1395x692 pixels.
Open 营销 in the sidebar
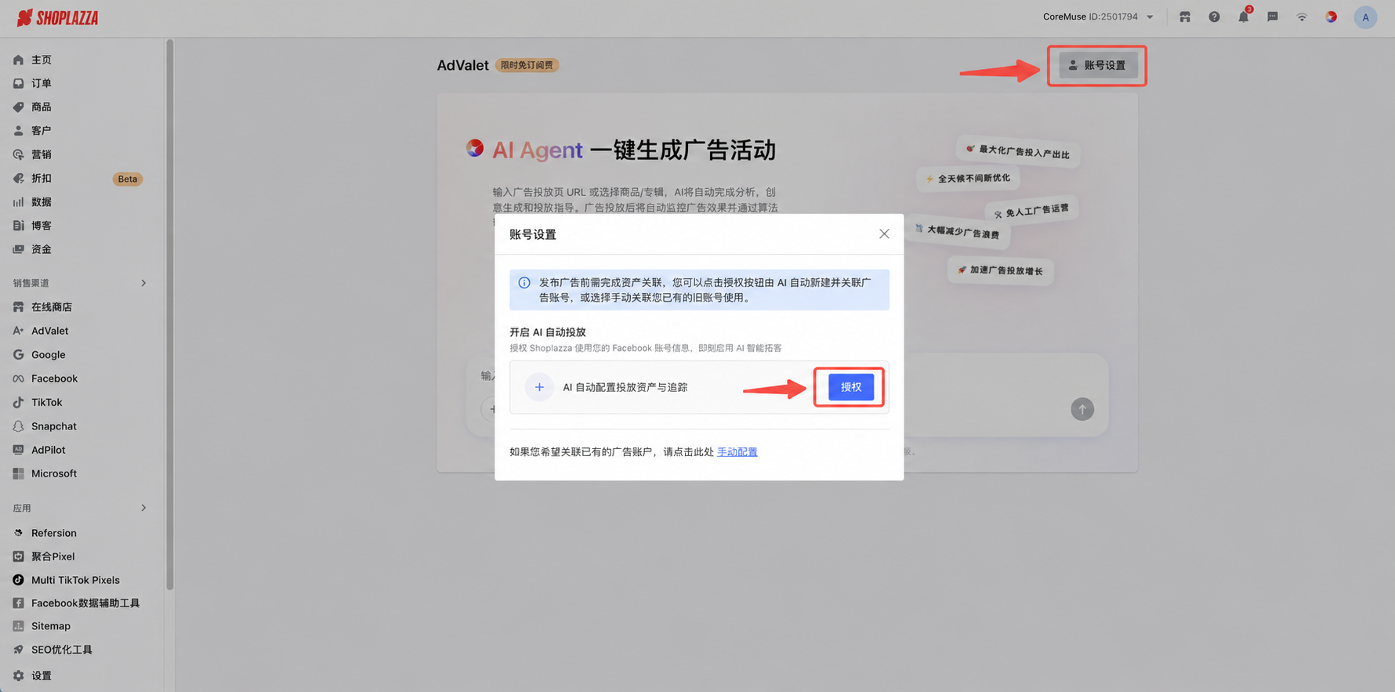[42, 154]
